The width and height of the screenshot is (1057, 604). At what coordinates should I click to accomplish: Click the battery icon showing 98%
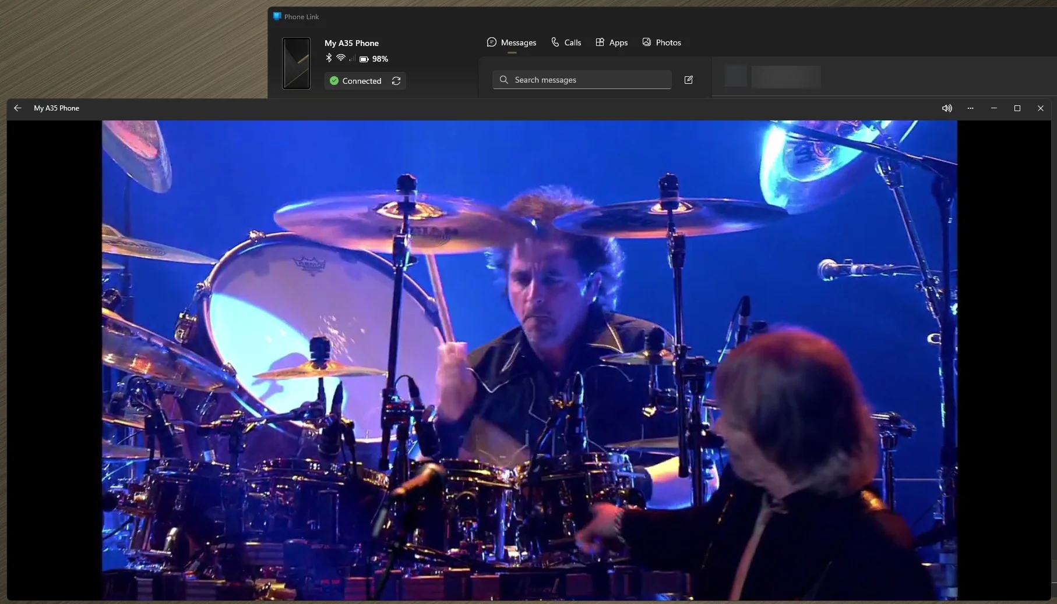(x=364, y=59)
